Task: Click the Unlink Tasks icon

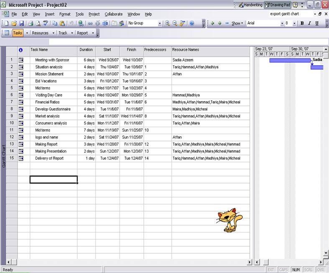Action: click(97, 23)
